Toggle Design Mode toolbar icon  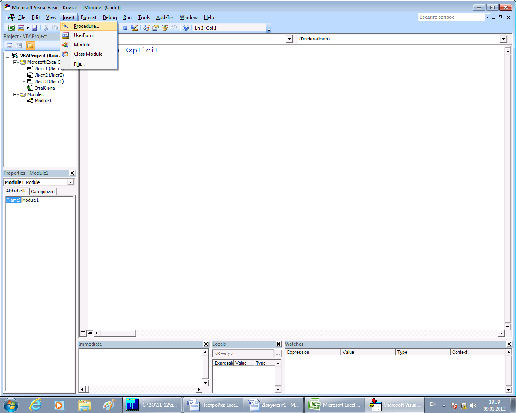[x=135, y=28]
